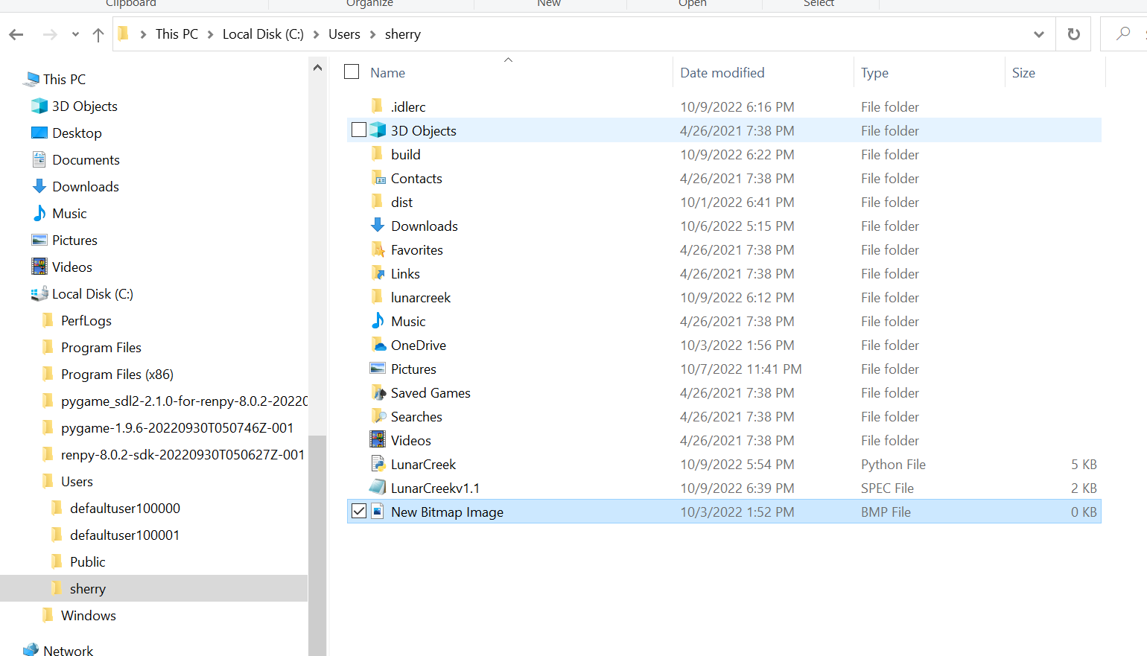Check the 3D Objects row checkbox
This screenshot has height=656, width=1147.
[359, 129]
